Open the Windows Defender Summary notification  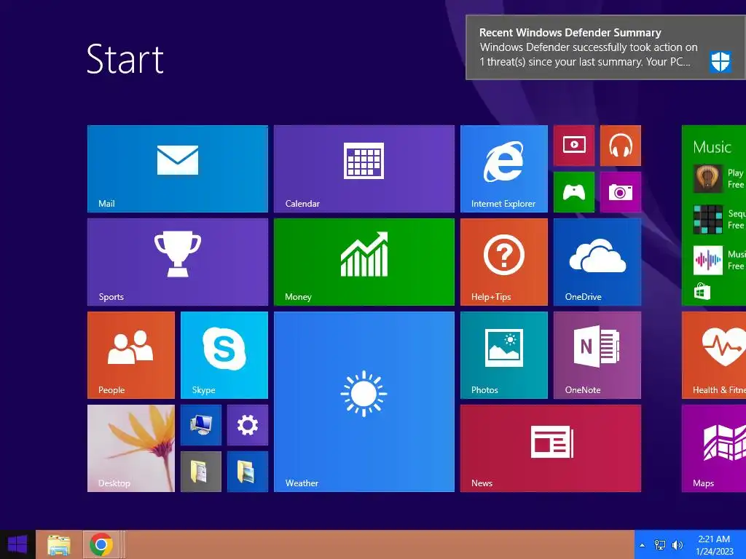[x=605, y=47]
